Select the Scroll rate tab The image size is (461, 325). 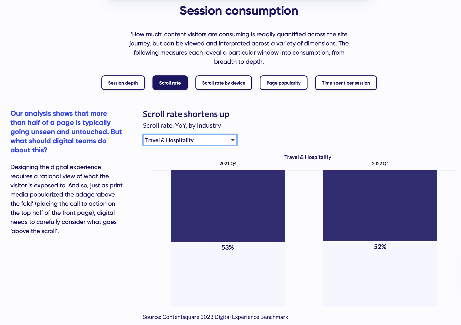(170, 83)
